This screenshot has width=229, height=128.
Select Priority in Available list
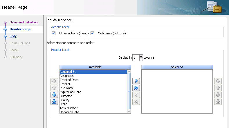click(x=93, y=100)
